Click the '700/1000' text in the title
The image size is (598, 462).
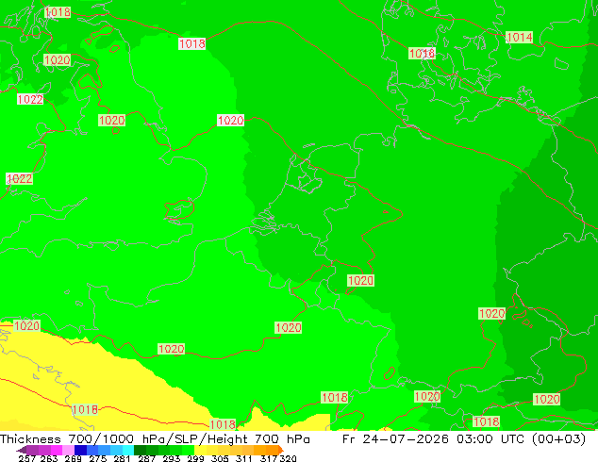coord(101,439)
